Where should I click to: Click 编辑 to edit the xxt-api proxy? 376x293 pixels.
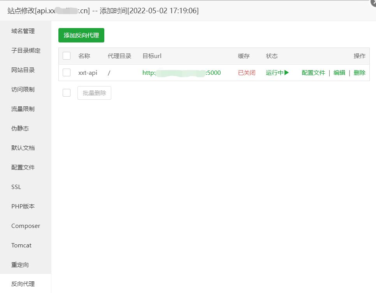(339, 72)
